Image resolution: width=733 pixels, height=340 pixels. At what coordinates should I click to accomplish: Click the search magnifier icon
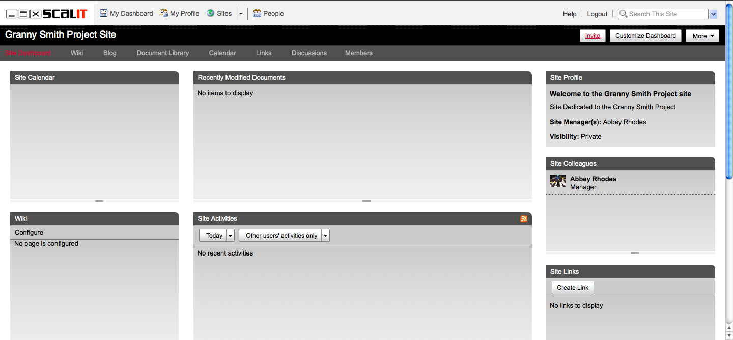coord(623,14)
